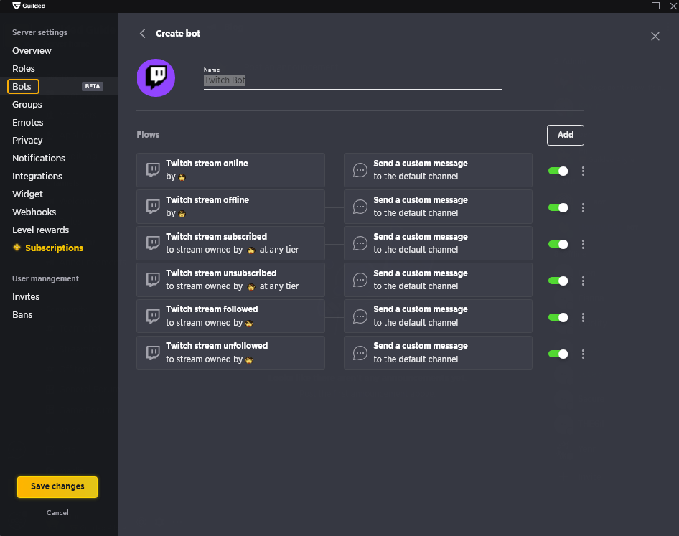
Task: Open three-dot menu for stream unsubscribed flow
Action: click(x=583, y=281)
